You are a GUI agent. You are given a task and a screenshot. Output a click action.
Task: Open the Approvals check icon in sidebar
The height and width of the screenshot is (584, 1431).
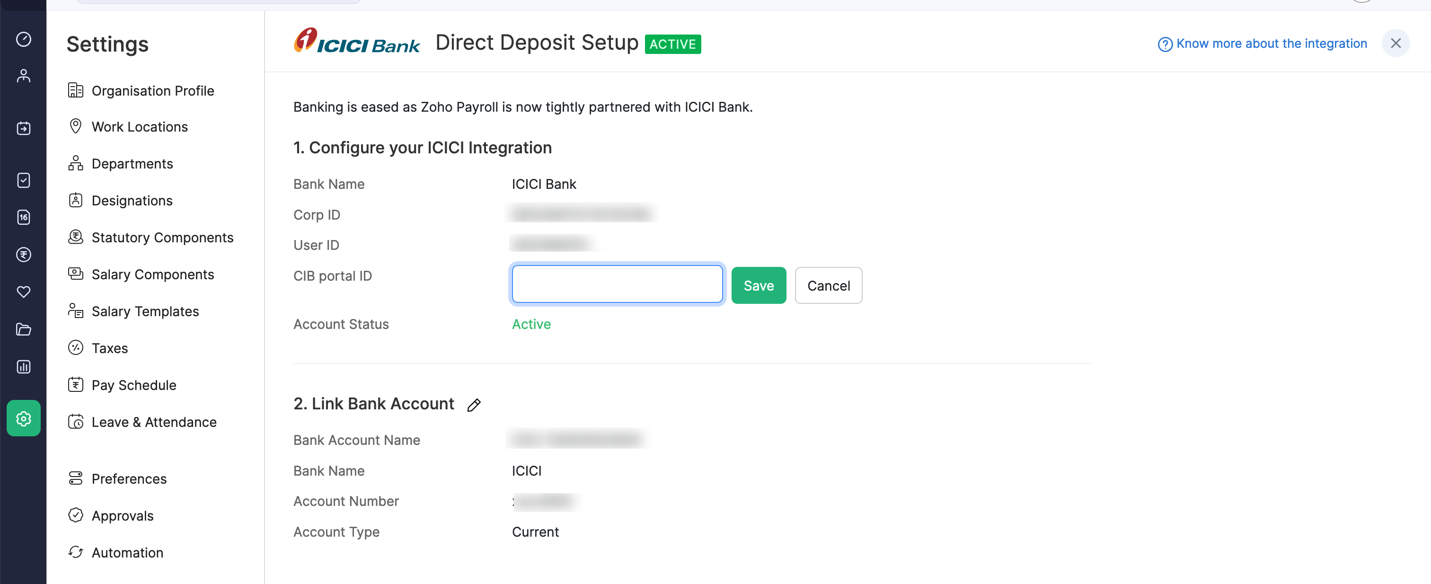click(x=23, y=180)
